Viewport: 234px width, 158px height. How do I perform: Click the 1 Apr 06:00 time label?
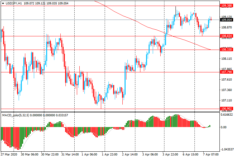pyautogui.click(x=89, y=154)
